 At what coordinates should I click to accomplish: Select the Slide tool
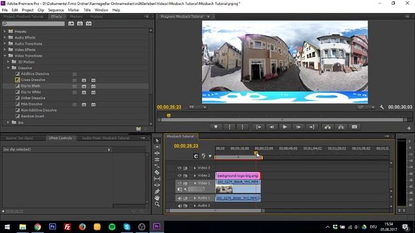pyautogui.click(x=157, y=185)
